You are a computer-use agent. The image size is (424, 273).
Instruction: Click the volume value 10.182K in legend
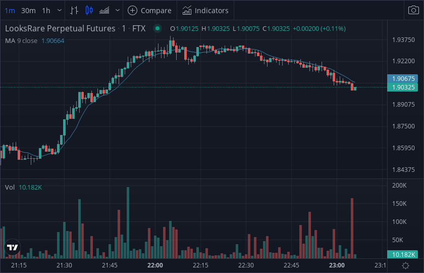[30, 188]
